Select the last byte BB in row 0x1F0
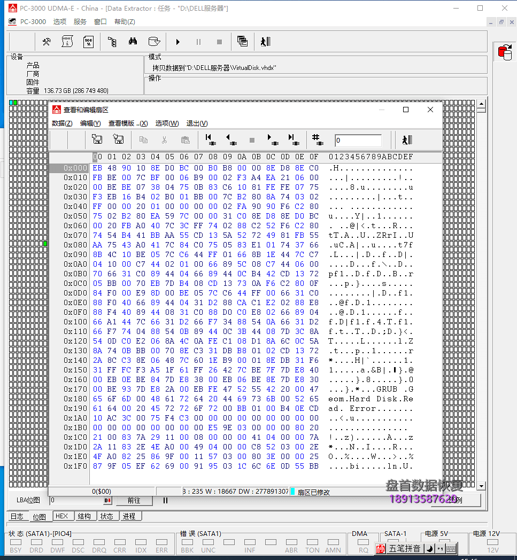 pos(314,466)
